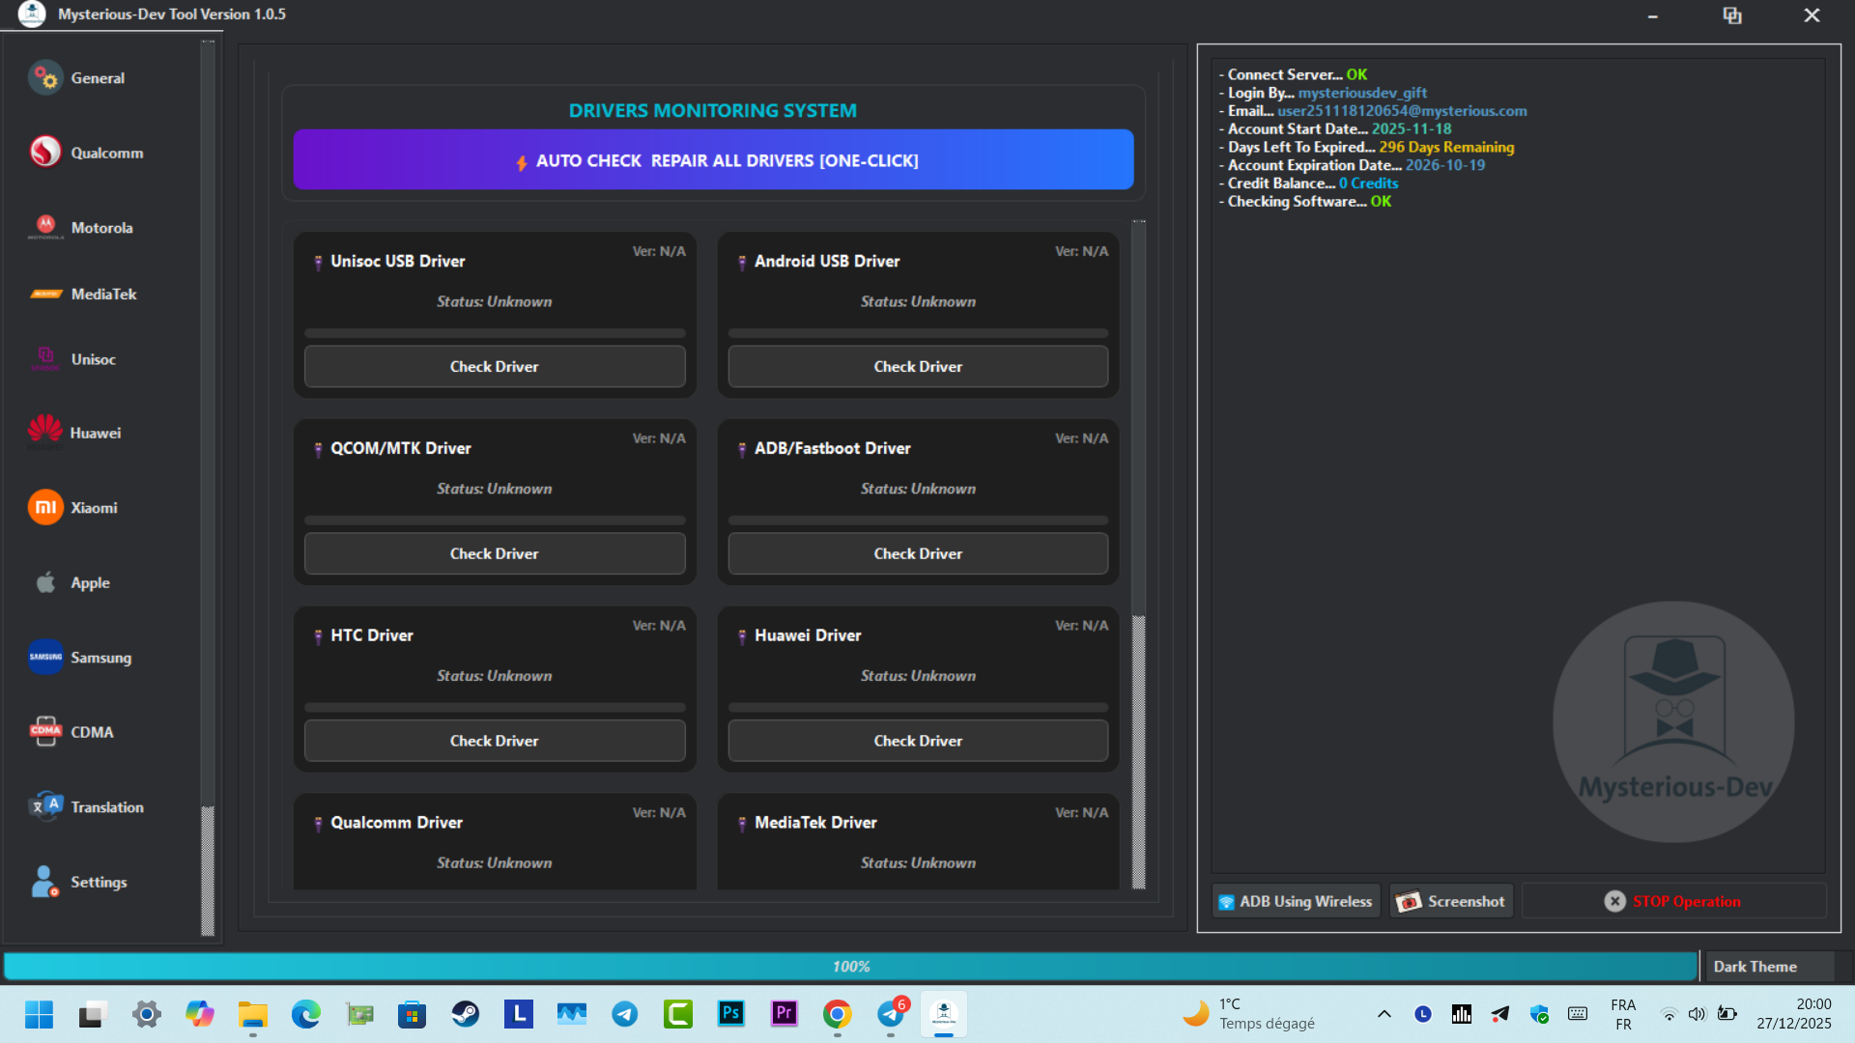Screen dimensions: 1855x1043
Task: Select the Samsung logo in sidebar
Action: tap(45, 657)
